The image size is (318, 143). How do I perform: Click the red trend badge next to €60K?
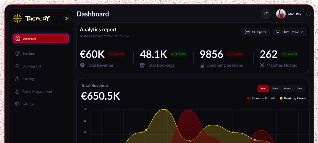click(116, 54)
